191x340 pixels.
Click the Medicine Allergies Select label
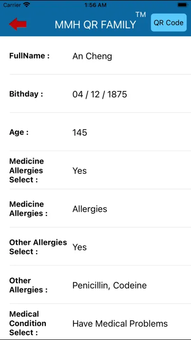click(x=27, y=170)
